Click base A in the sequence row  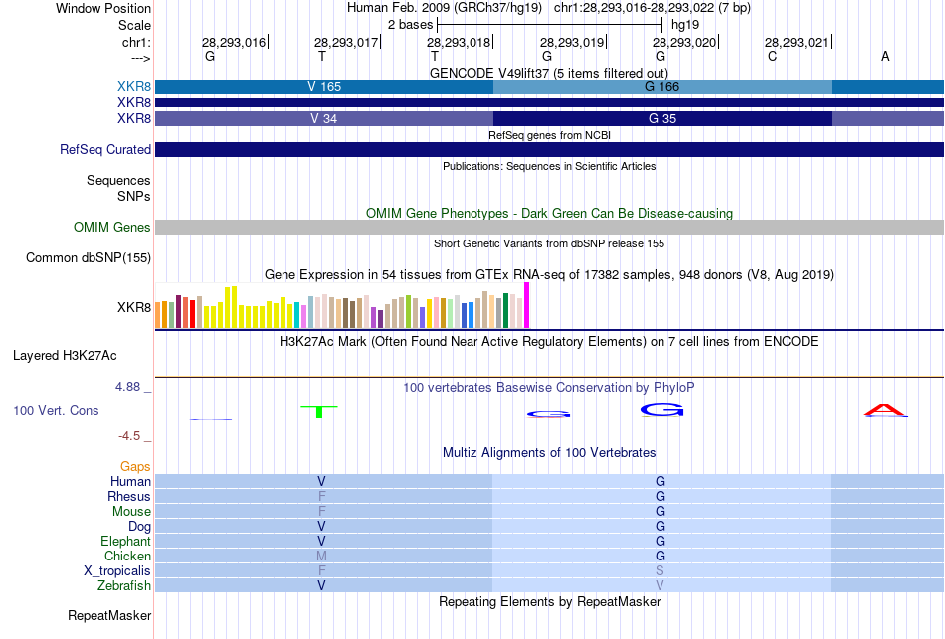(x=885, y=56)
